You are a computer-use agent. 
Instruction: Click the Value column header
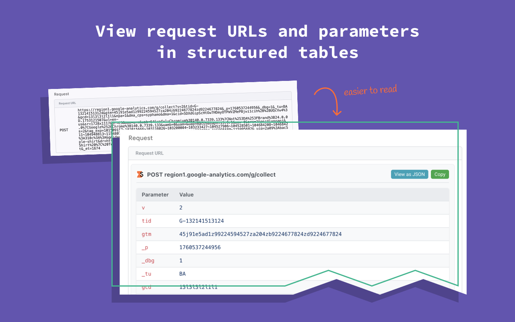point(186,194)
